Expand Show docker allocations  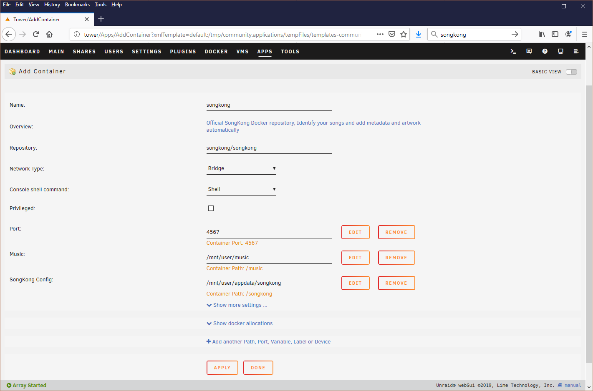click(242, 323)
